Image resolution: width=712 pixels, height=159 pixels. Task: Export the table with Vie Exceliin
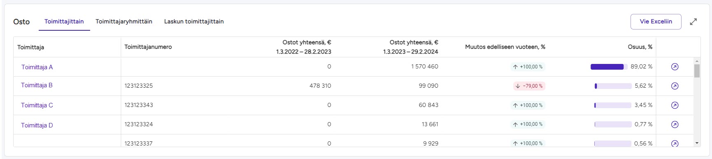[656, 22]
